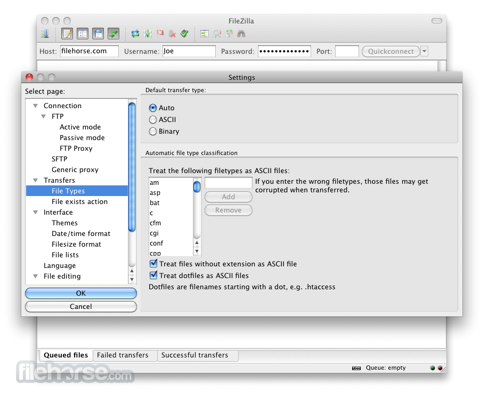Open filename filters dialog icon
Screen dimensions: 488x399
click(205, 34)
